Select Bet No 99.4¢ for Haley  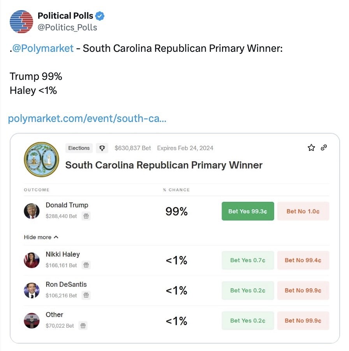coord(303,260)
